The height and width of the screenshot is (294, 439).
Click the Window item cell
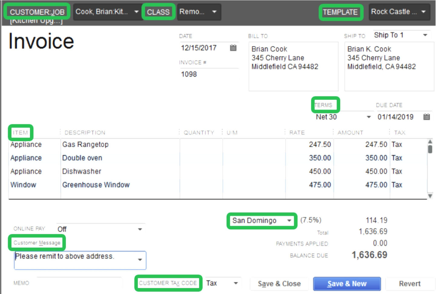coord(35,185)
